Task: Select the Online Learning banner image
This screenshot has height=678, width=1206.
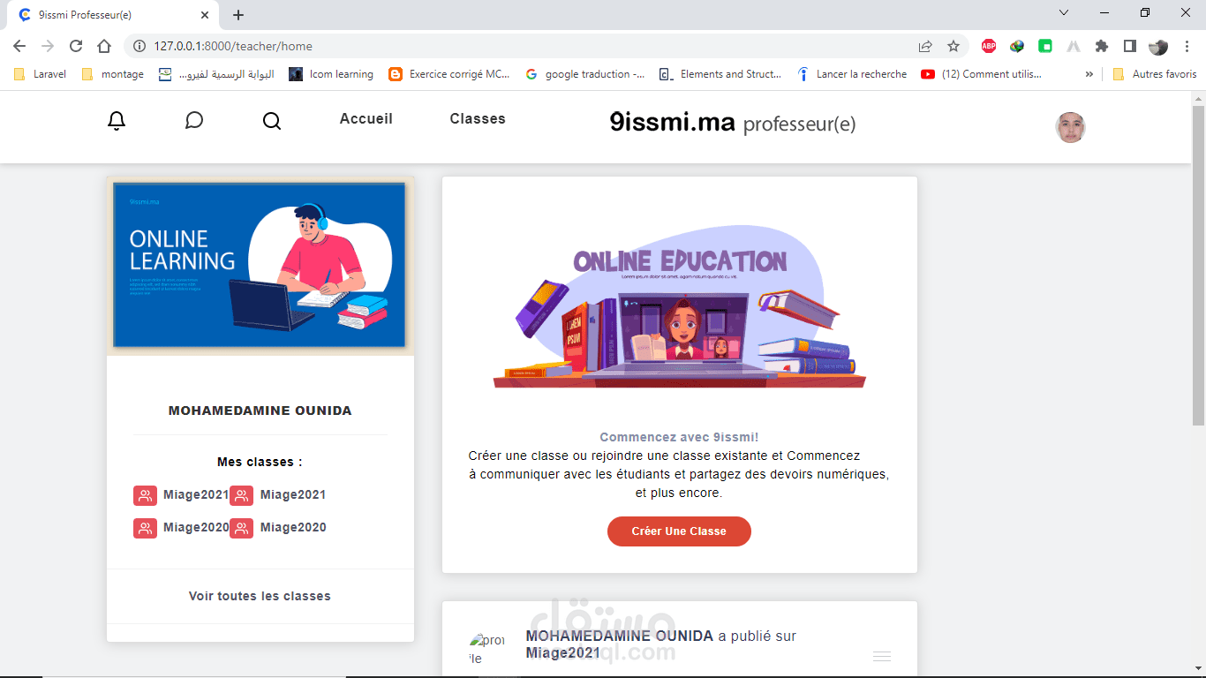Action: (x=260, y=266)
